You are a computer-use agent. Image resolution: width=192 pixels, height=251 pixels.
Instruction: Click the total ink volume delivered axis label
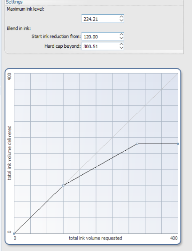tap(10, 153)
